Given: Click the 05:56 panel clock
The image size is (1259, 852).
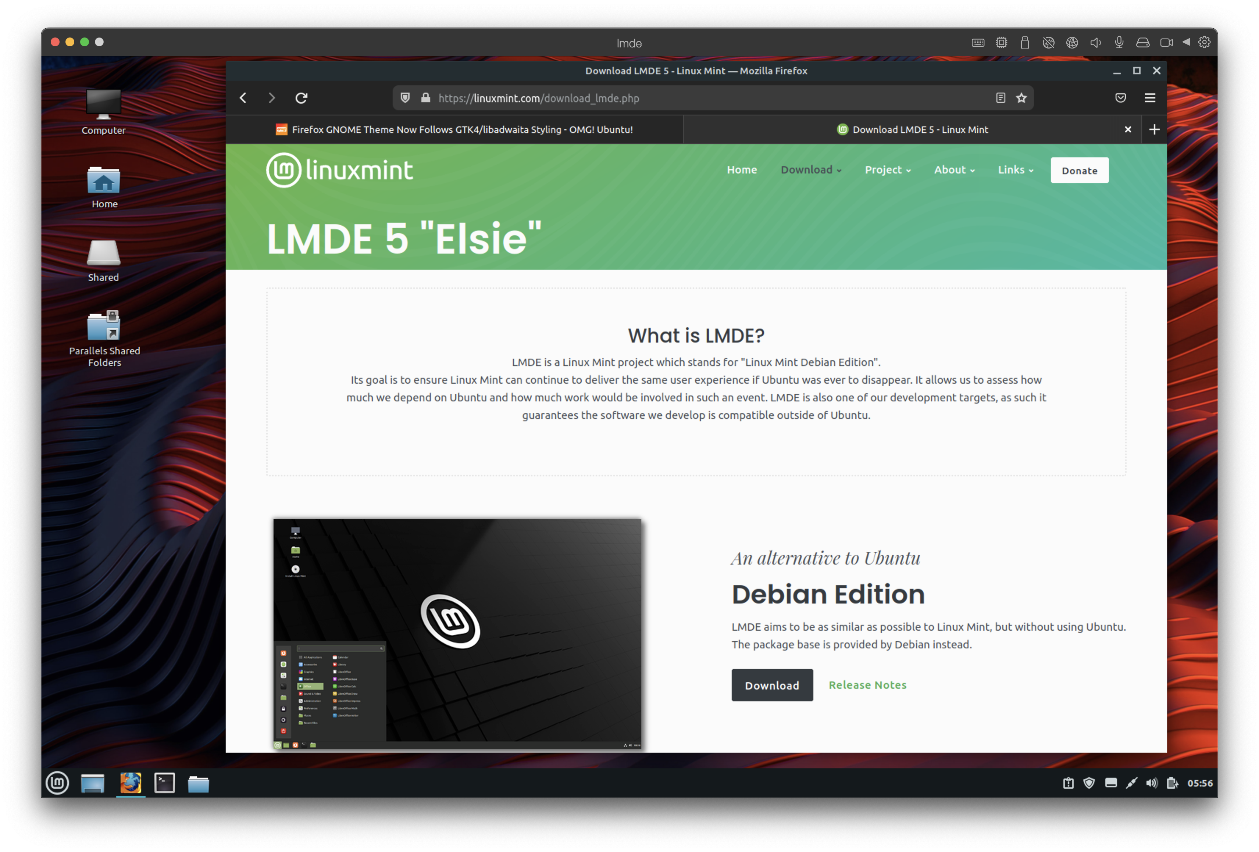Looking at the screenshot, I should click(x=1200, y=783).
